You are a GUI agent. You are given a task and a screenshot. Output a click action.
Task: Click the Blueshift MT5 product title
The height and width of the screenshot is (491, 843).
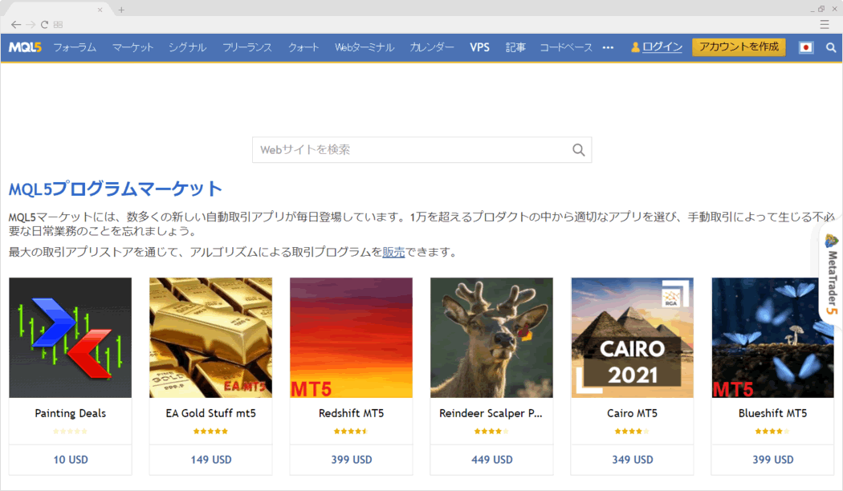[x=772, y=413]
